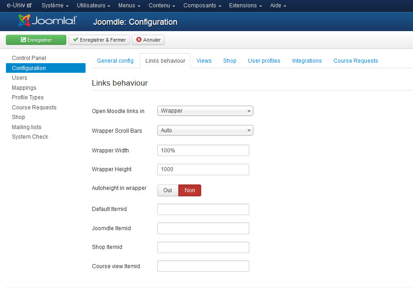Open the Système menu
Image resolution: width=413 pixels, height=308 pixels.
[x=55, y=5]
